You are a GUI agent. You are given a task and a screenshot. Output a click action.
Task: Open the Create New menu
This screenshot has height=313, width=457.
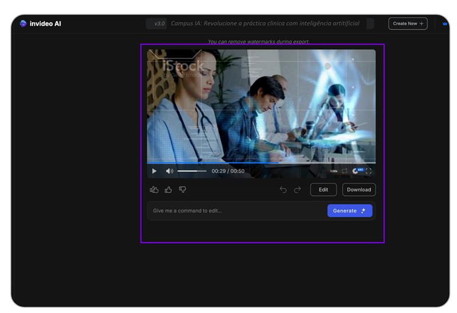(x=408, y=23)
